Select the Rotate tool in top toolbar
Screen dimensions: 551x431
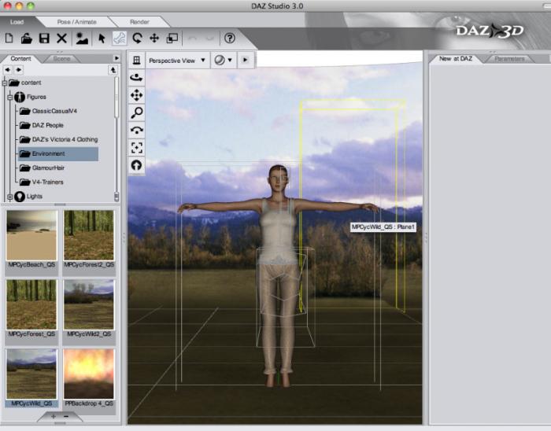(137, 38)
